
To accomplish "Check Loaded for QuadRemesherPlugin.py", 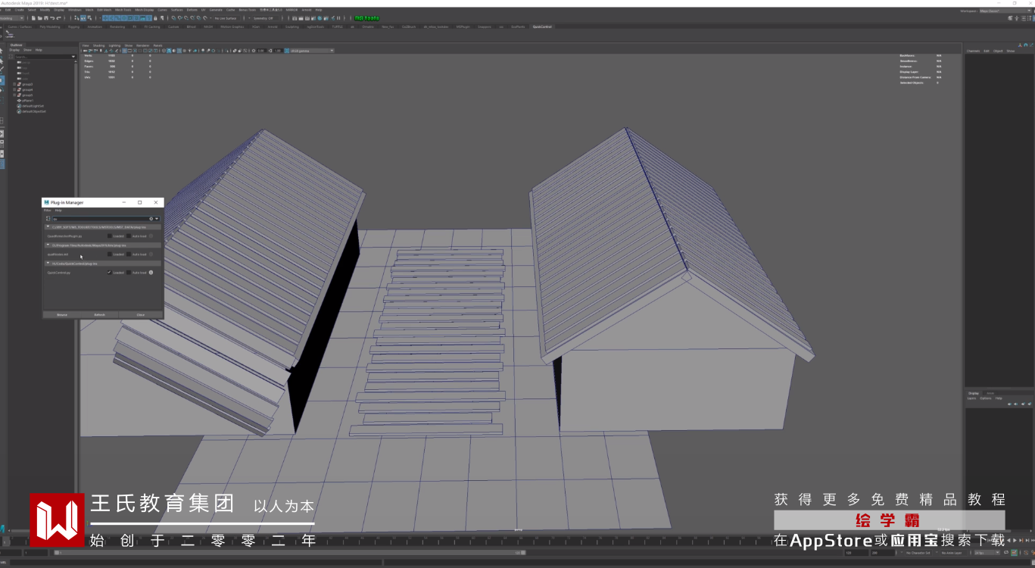I will tap(109, 236).
